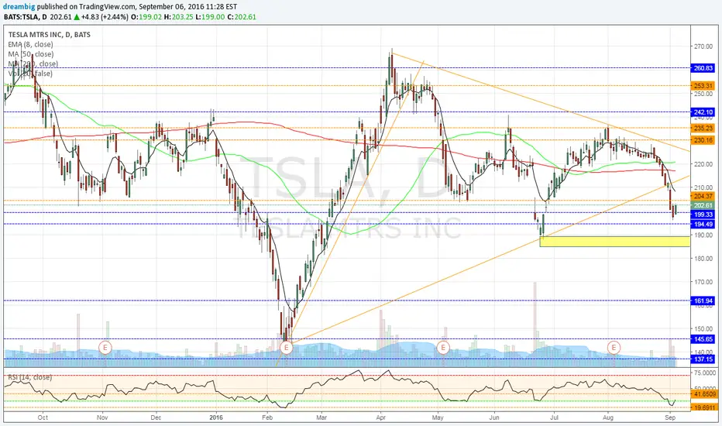Click the 145.65 price level label

click(x=703, y=339)
